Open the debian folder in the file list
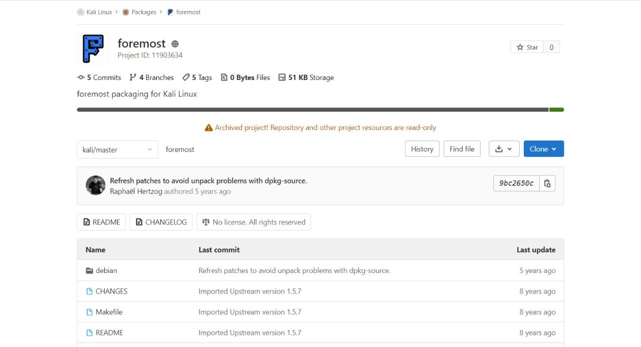 [x=107, y=270]
